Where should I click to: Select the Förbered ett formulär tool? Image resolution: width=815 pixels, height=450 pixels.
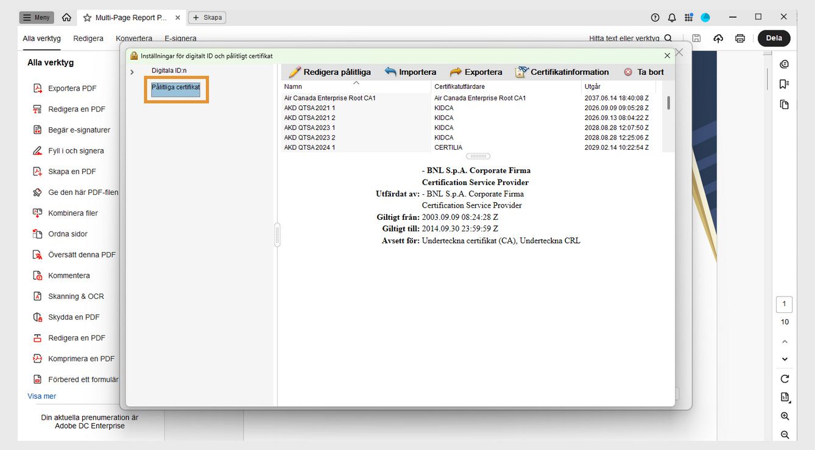point(76,379)
